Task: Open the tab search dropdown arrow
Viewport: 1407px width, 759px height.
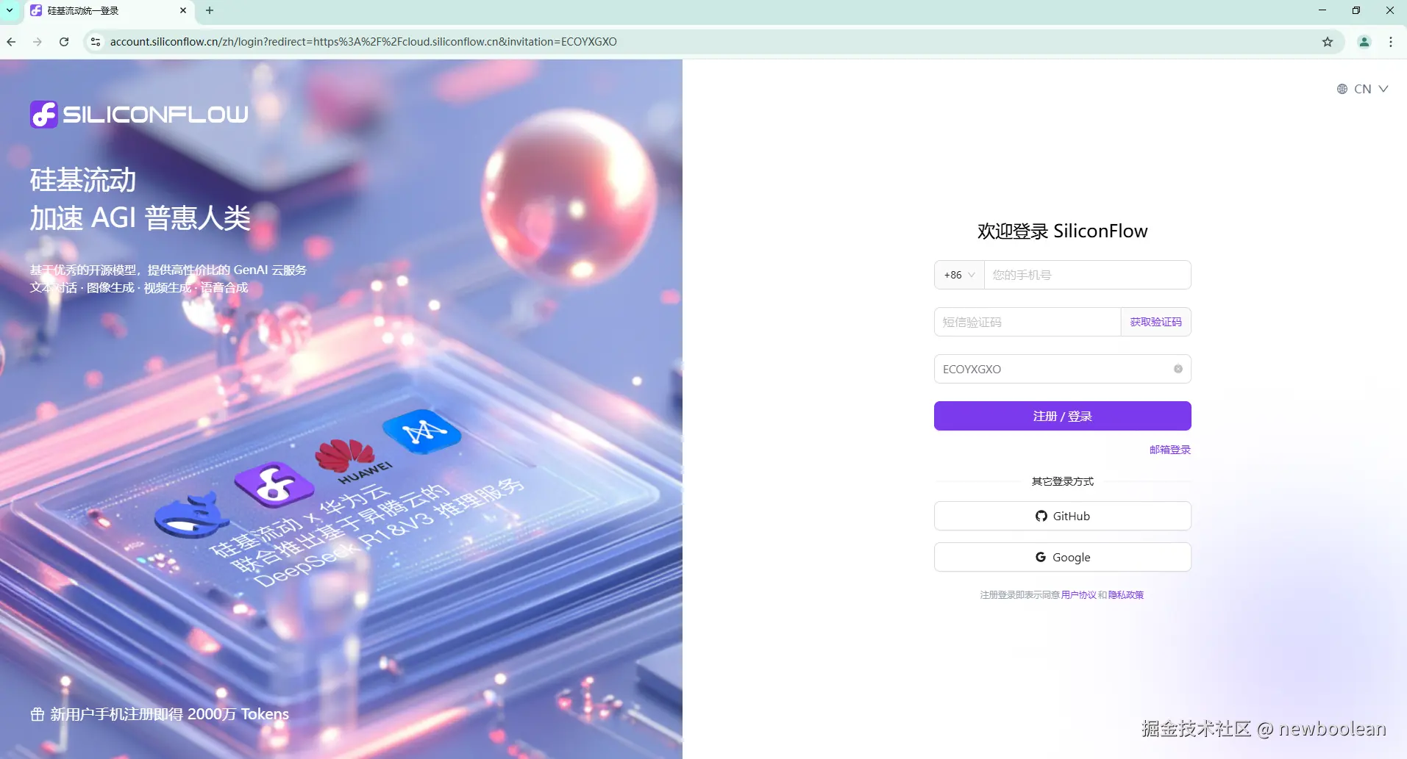Action: [10, 10]
